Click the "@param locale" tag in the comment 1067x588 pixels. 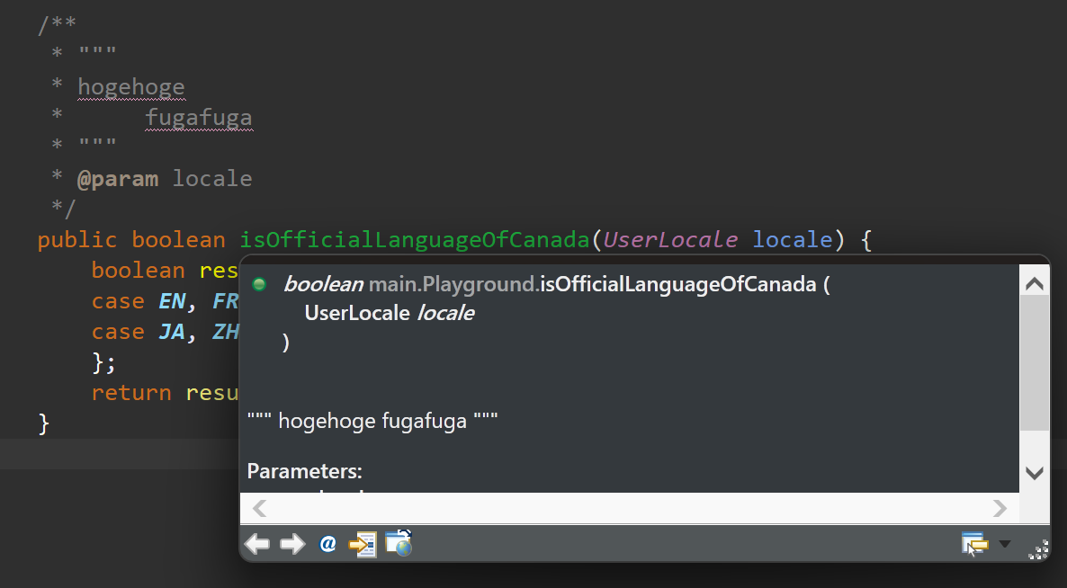pyautogui.click(x=119, y=178)
